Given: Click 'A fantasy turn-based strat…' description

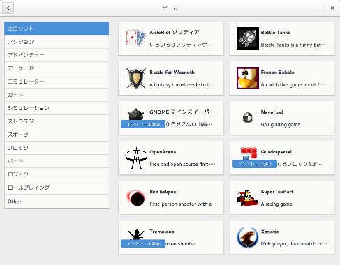Looking at the screenshot, I should (x=182, y=85).
